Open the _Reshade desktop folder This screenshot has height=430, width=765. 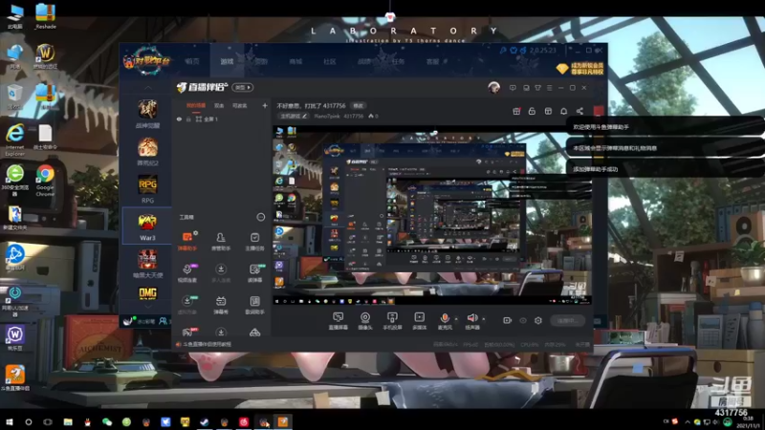click(45, 16)
